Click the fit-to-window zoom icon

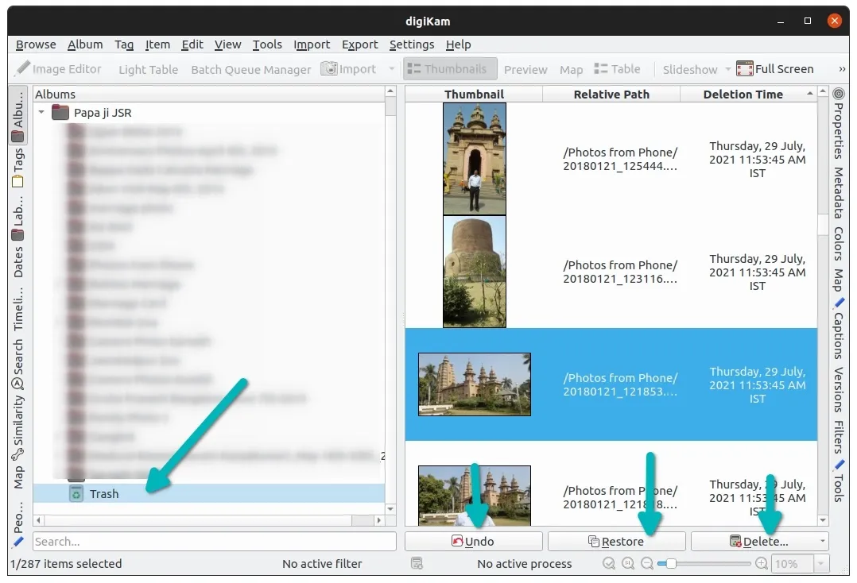coord(609,563)
